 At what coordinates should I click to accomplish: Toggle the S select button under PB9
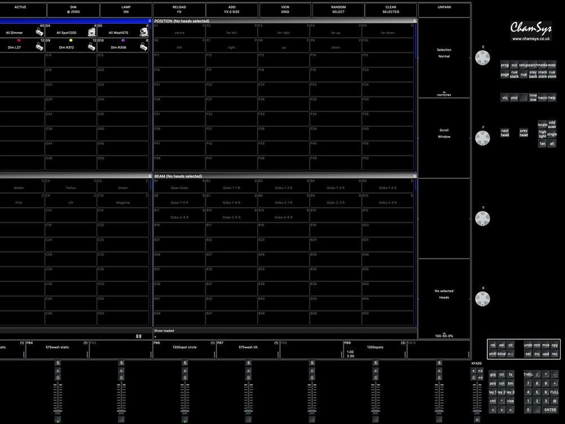click(376, 363)
